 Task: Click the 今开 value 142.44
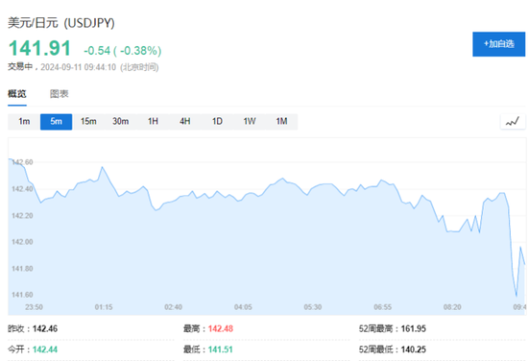[x=45, y=349]
